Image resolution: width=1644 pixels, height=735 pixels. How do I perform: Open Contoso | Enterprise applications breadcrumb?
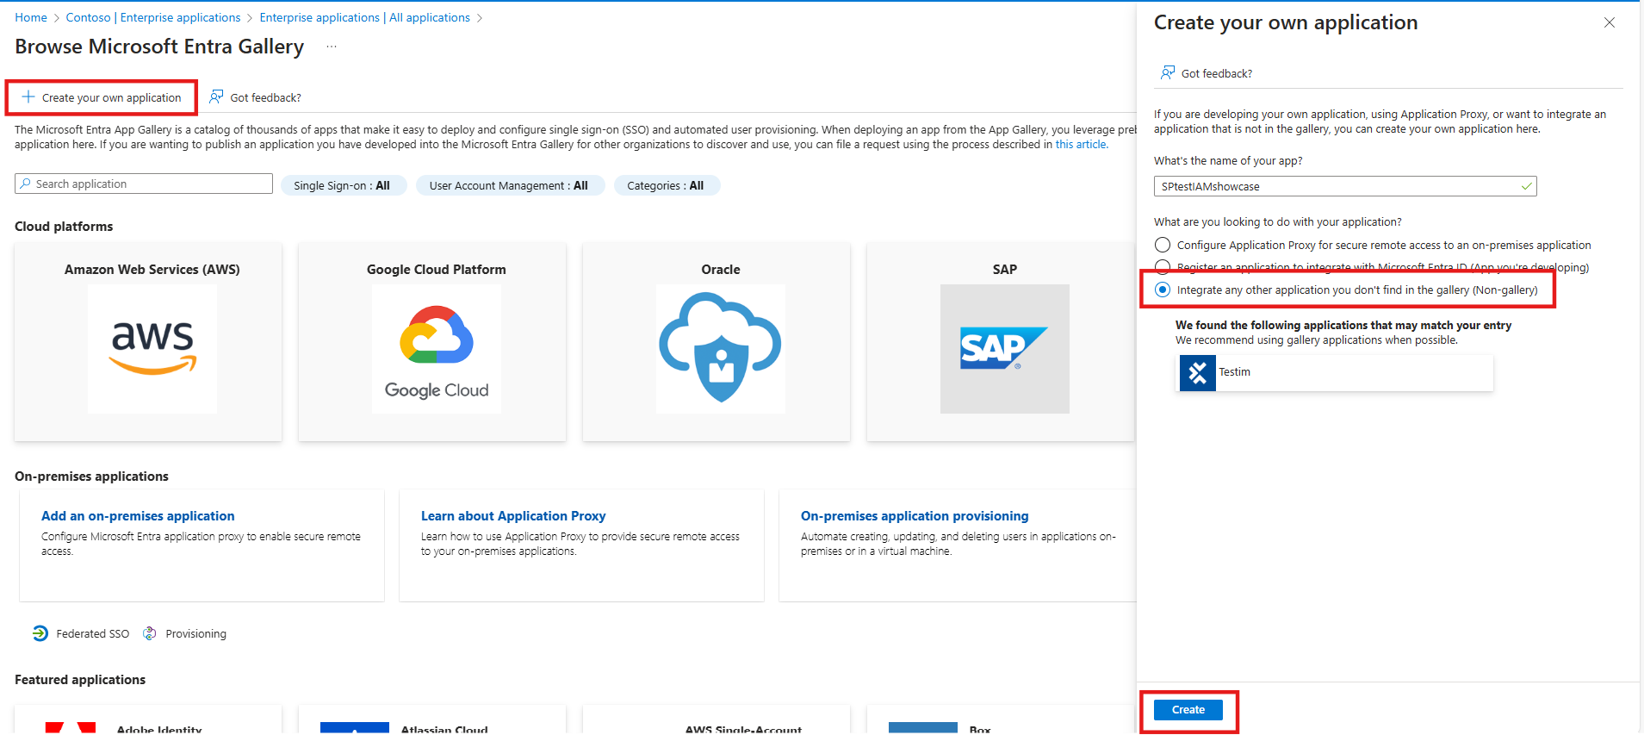(x=153, y=17)
